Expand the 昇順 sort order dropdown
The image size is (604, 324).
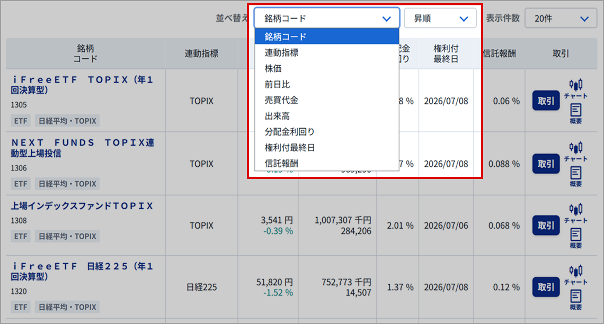point(440,18)
